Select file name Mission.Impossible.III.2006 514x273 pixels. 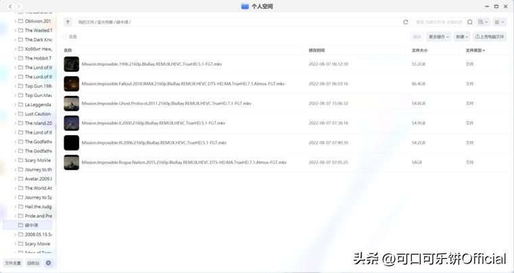[x=154, y=143]
